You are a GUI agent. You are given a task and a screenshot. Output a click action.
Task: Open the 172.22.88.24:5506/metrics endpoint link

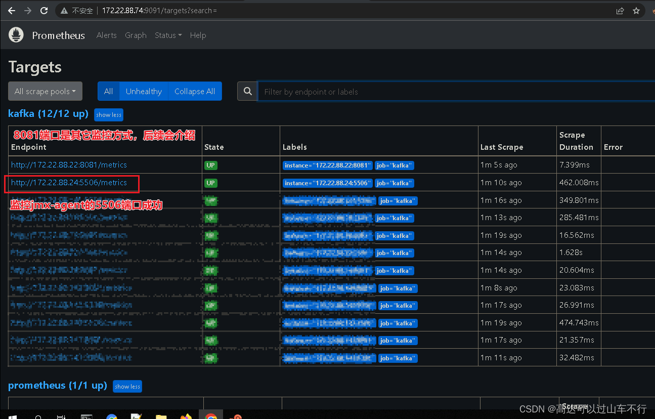click(69, 183)
